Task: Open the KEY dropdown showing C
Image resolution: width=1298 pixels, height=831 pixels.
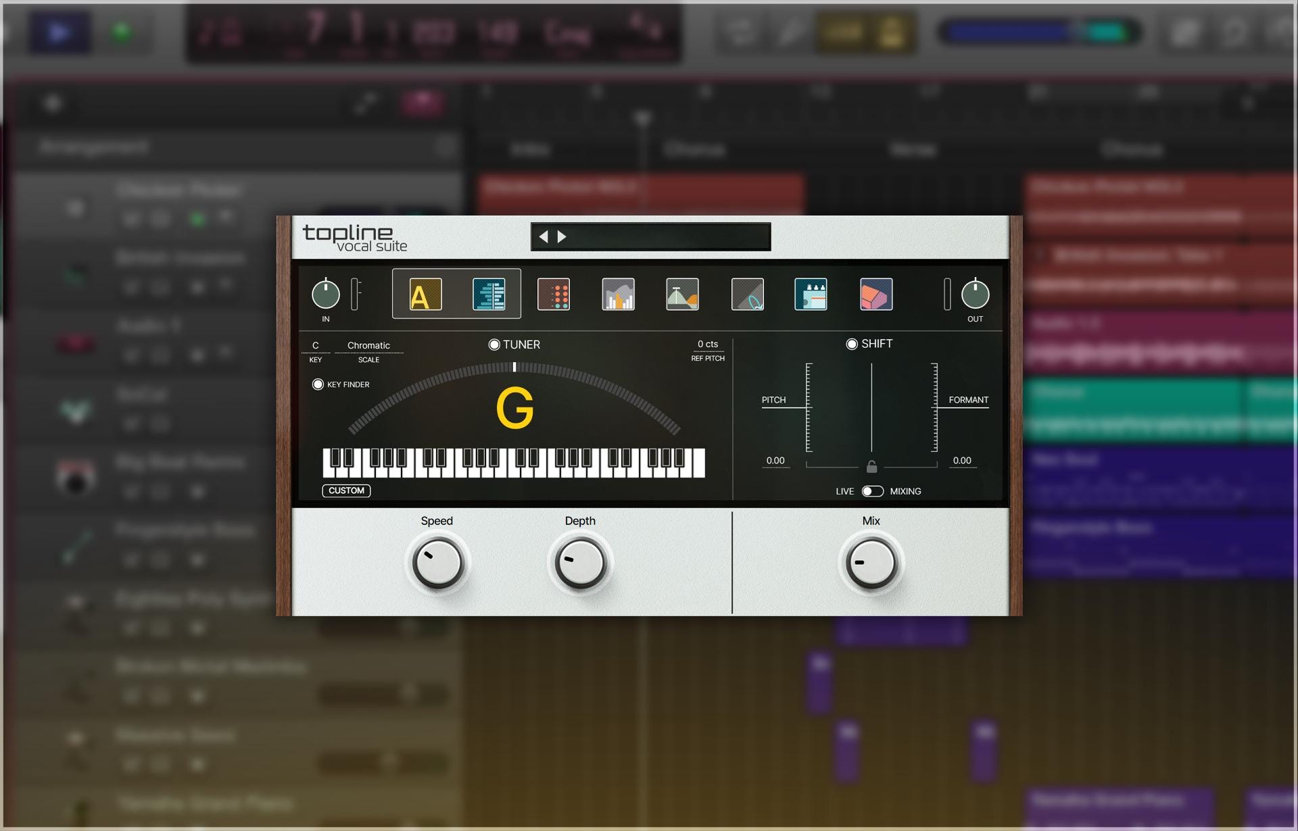Action: tap(316, 346)
